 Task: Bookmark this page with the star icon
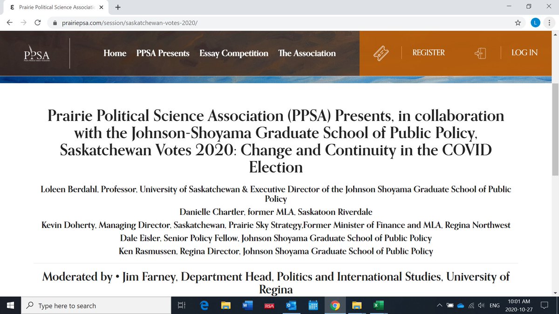[518, 22]
